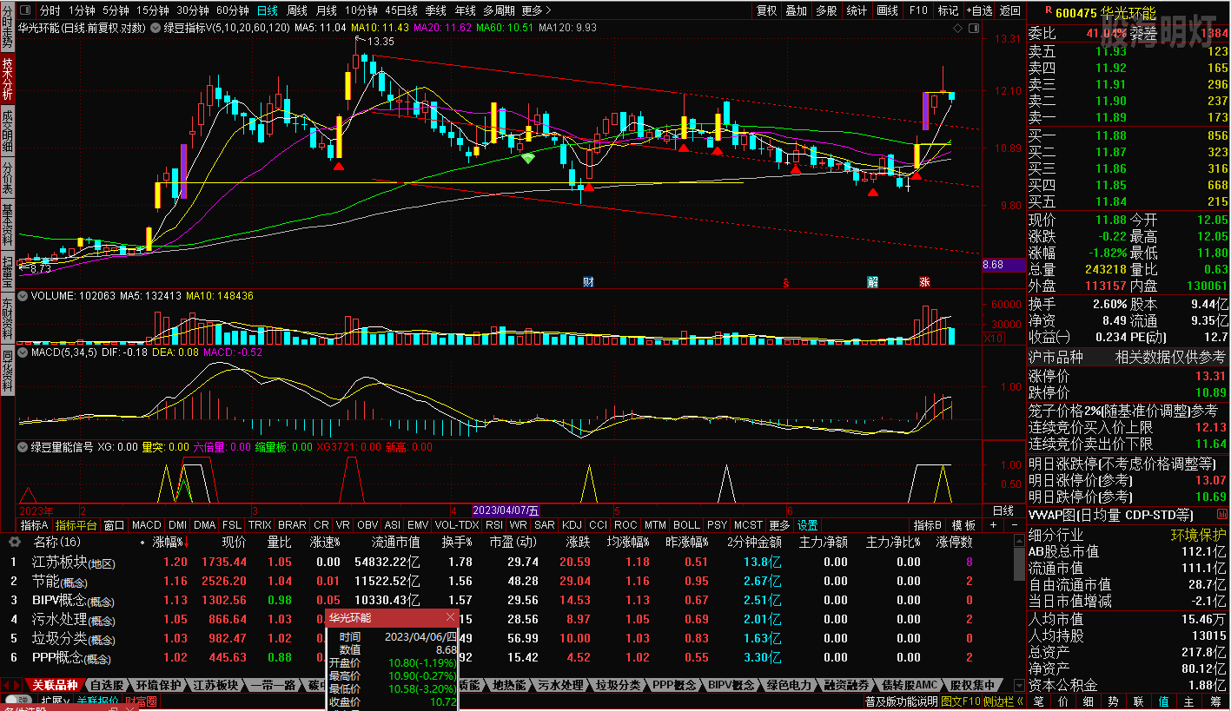
Task: Click the 叠加 overlay button
Action: [x=796, y=11]
